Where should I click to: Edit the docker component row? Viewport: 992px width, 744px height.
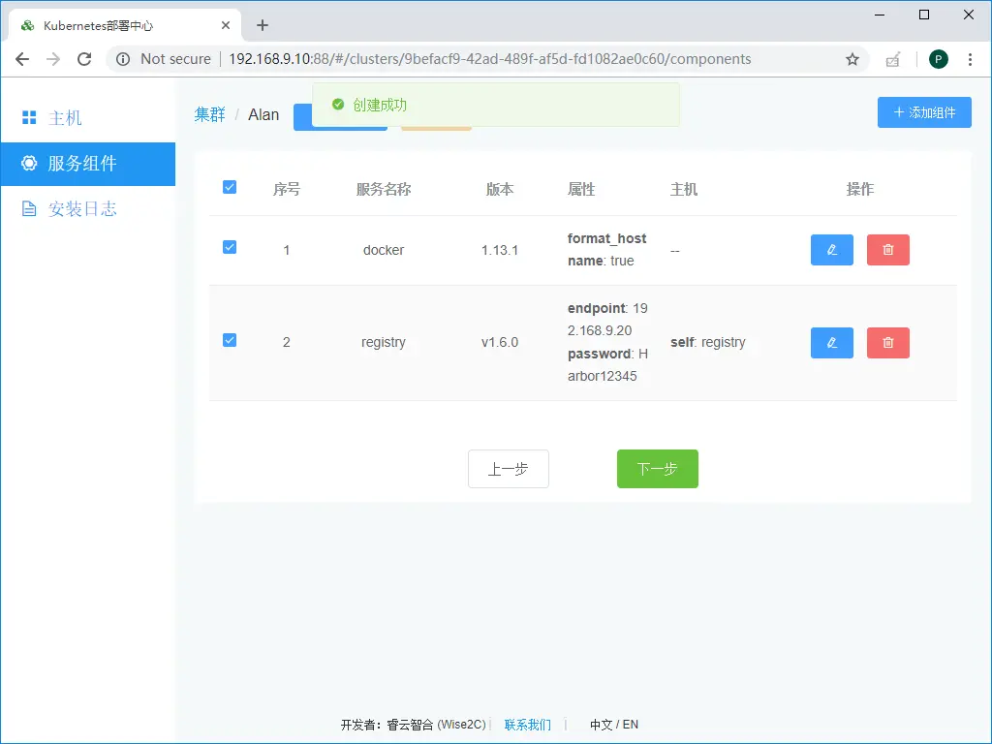click(831, 250)
